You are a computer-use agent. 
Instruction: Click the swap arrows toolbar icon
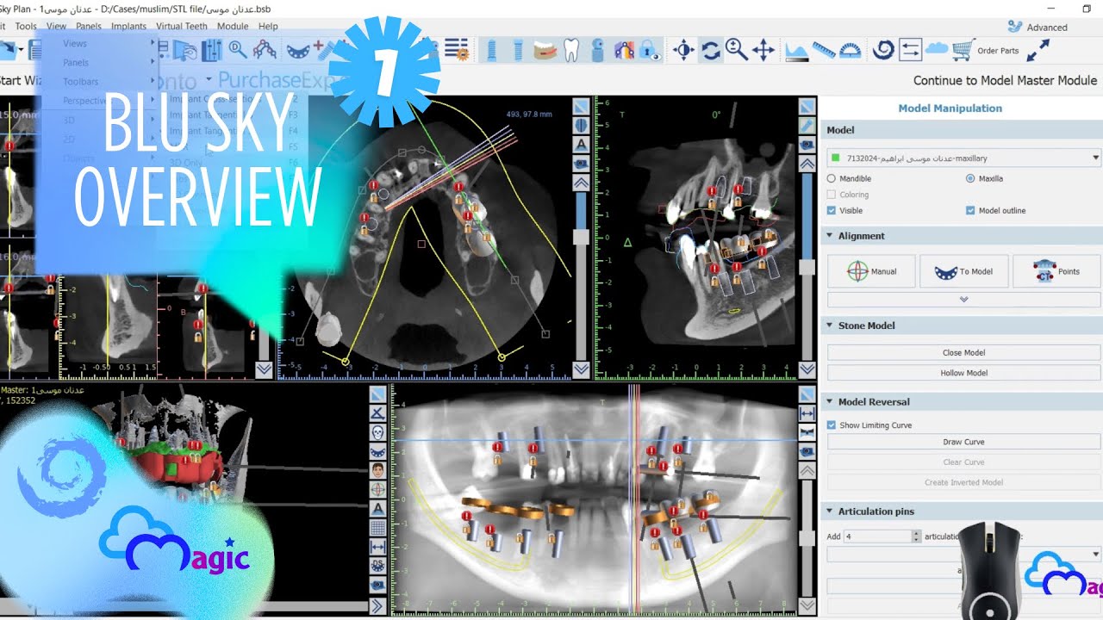point(910,50)
